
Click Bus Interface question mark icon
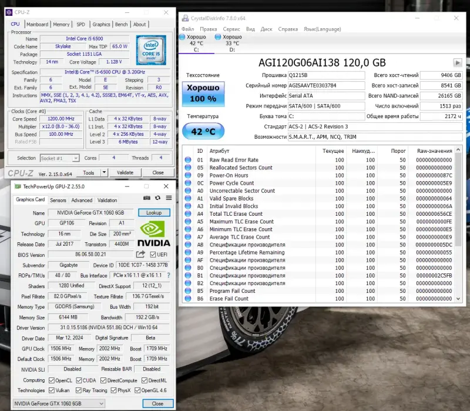coord(169,275)
